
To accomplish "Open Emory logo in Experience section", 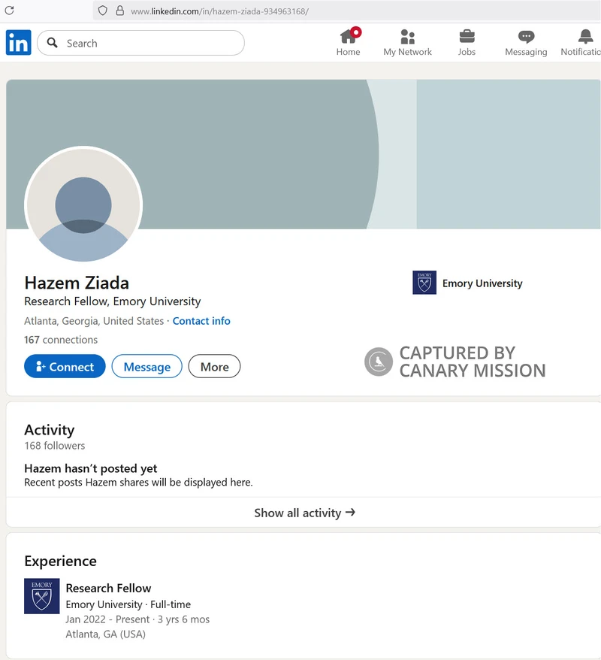I will pyautogui.click(x=41, y=596).
